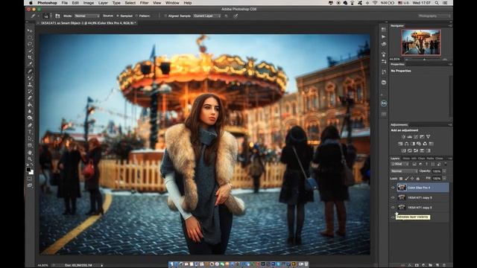This screenshot has height=268, width=477.
Task: Toggle lock layer position
Action: click(412, 179)
